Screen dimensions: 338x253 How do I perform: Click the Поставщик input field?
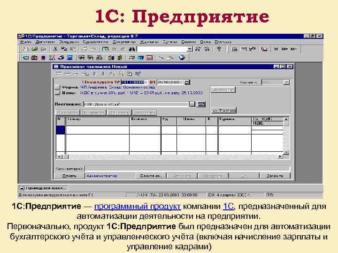tap(136, 104)
